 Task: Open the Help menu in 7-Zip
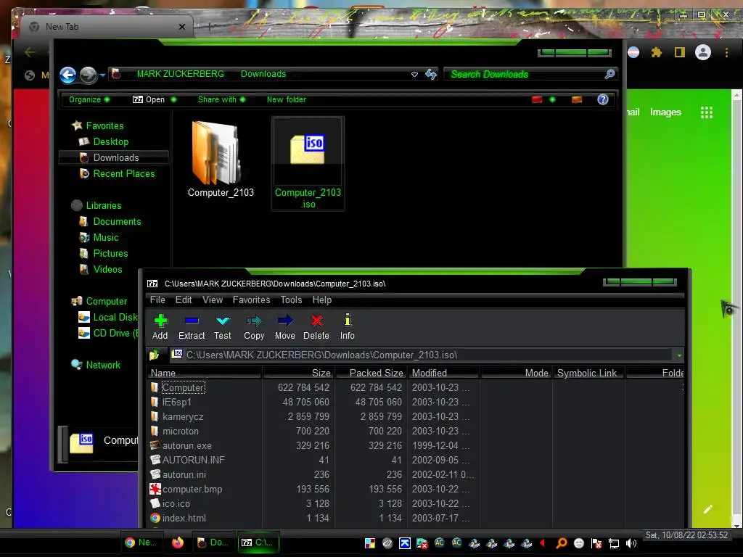tap(321, 300)
